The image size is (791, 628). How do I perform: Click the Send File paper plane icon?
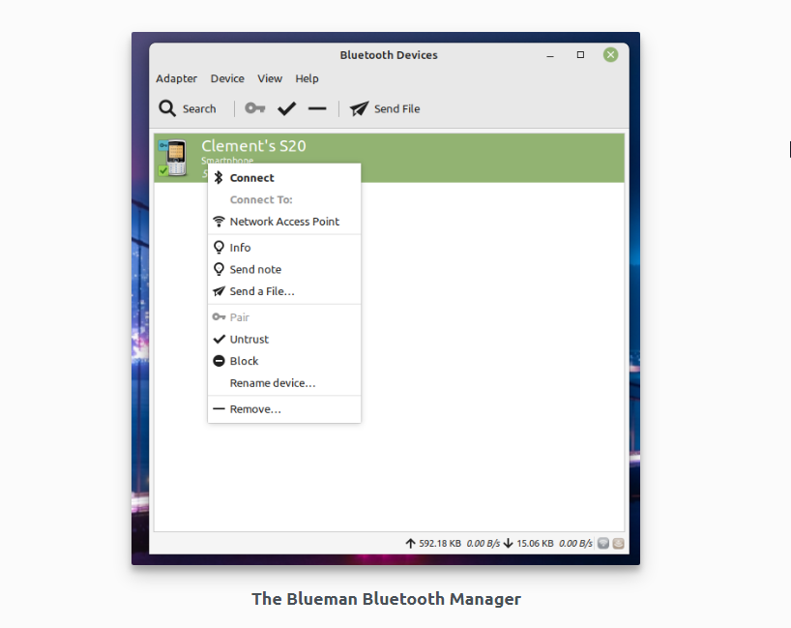359,108
